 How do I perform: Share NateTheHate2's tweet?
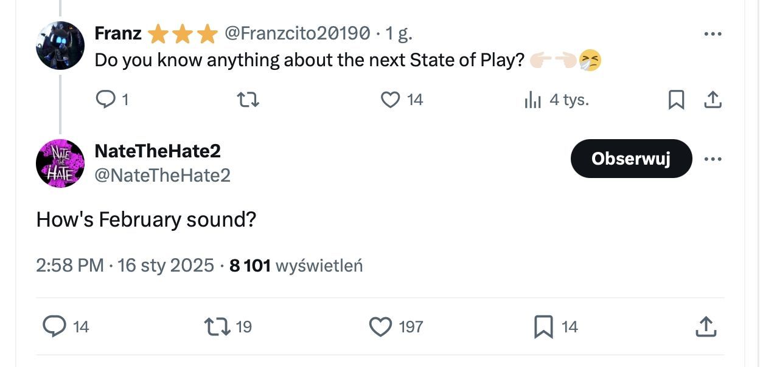click(x=706, y=327)
